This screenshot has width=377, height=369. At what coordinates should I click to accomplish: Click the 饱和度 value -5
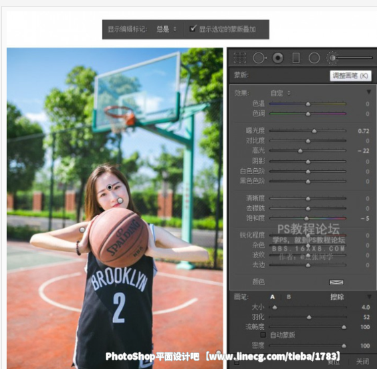tap(365, 219)
